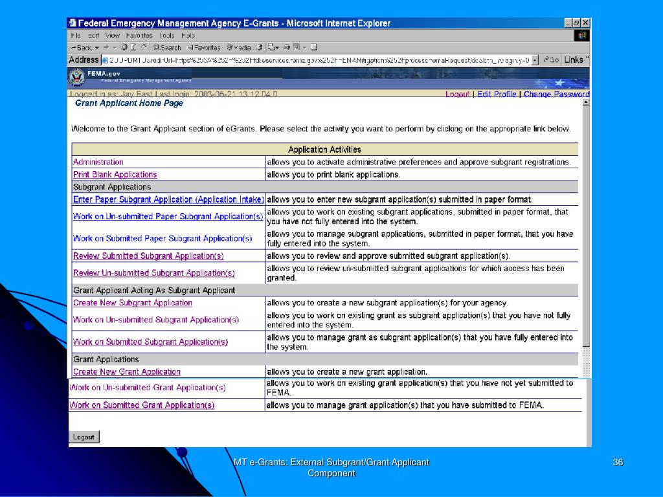
Task: Open the Edit menu in the menu bar
Action: [x=93, y=36]
